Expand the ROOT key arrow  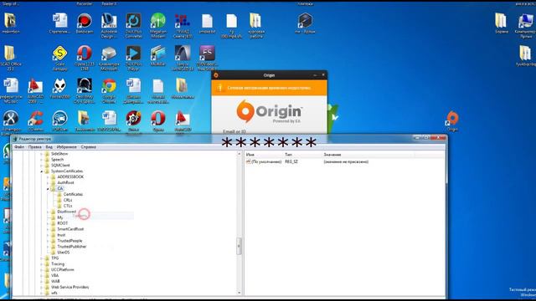click(x=48, y=223)
